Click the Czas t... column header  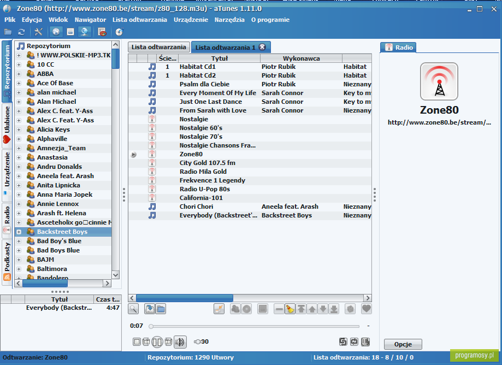click(x=108, y=299)
